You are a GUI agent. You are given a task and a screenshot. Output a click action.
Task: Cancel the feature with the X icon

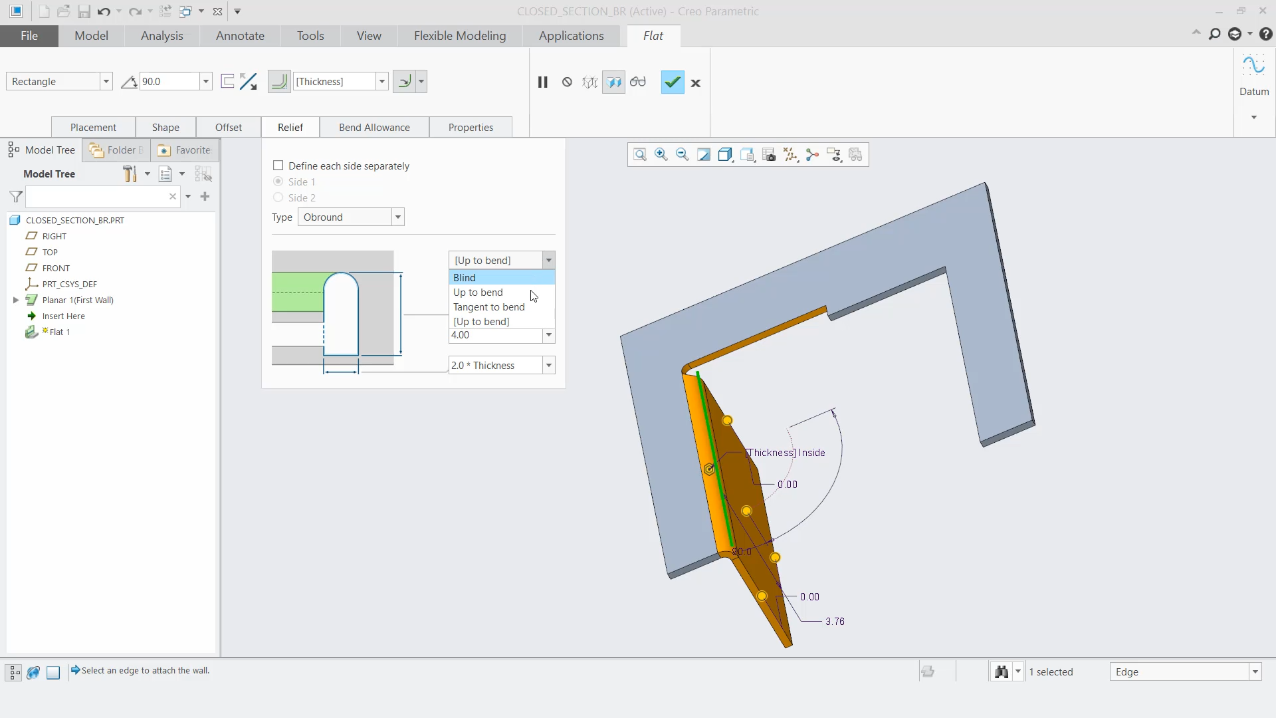[696, 83]
